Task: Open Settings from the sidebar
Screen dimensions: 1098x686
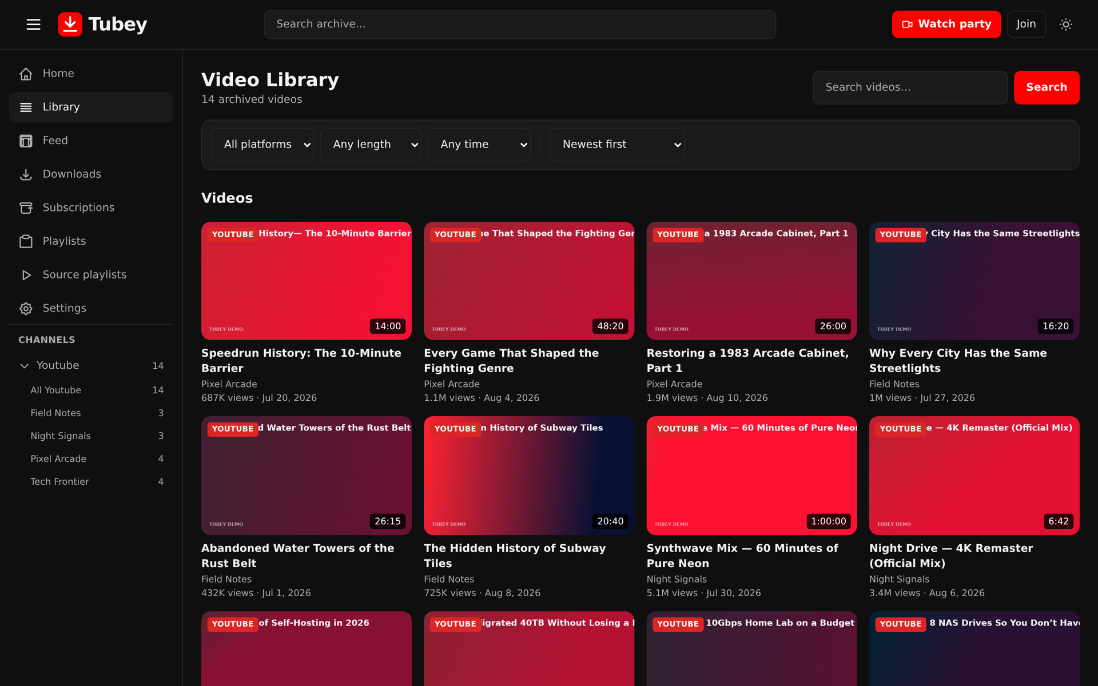Action: point(91,309)
